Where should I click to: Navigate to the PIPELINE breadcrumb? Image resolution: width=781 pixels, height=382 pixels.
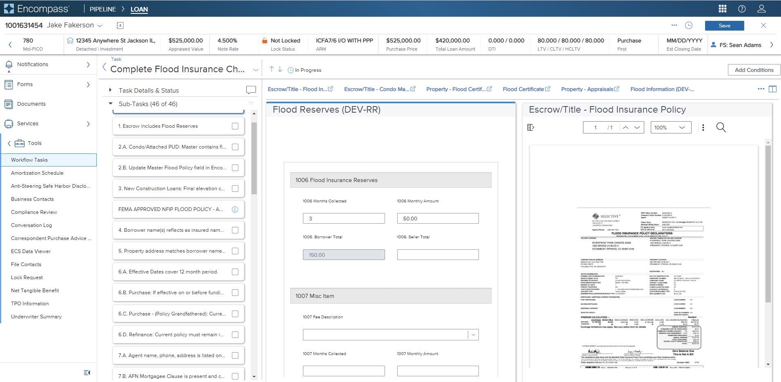pyautogui.click(x=103, y=9)
